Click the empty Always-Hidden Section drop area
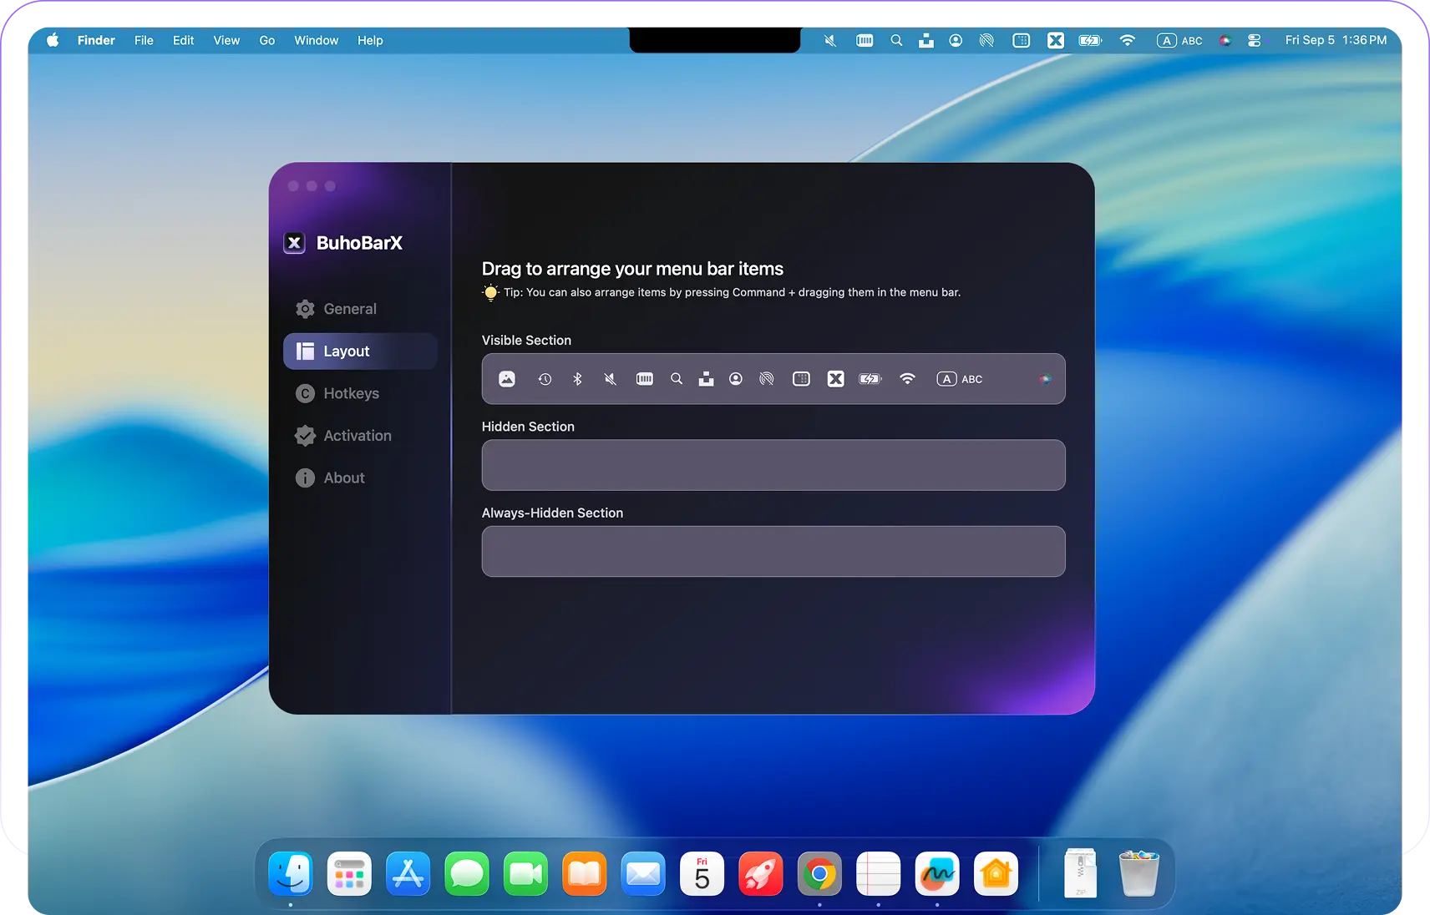 [773, 552]
